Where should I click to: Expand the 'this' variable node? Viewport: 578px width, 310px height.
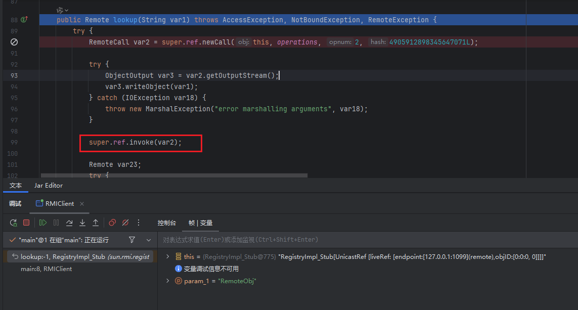pyautogui.click(x=168, y=257)
